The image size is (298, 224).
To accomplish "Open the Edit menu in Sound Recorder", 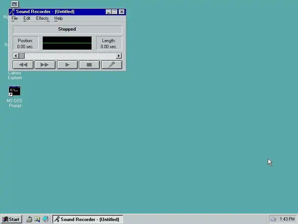I will coord(27,18).
